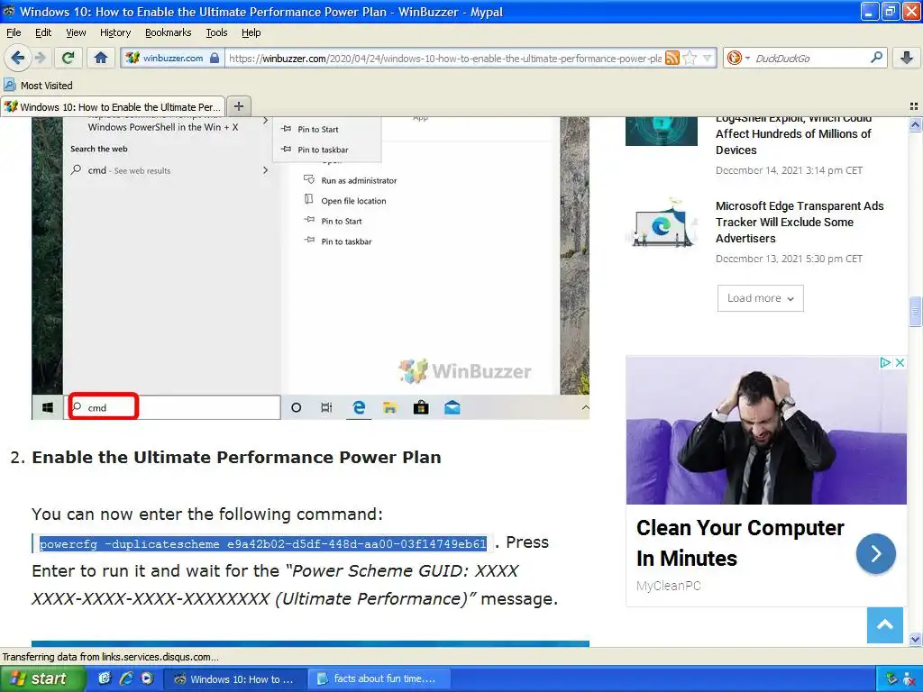The height and width of the screenshot is (692, 923).
Task: Open the Help menu
Action: tap(251, 32)
